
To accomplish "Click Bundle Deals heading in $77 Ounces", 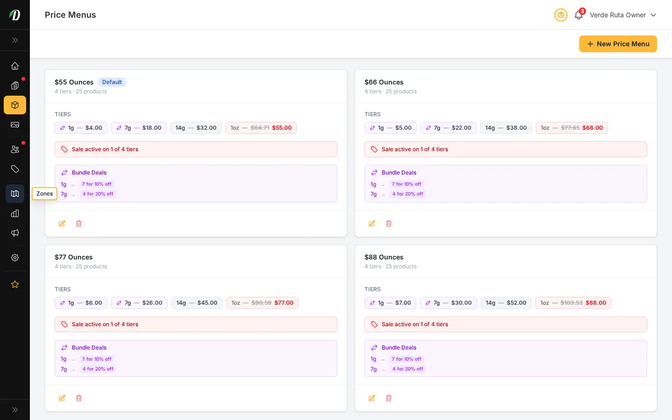I will tap(89, 348).
